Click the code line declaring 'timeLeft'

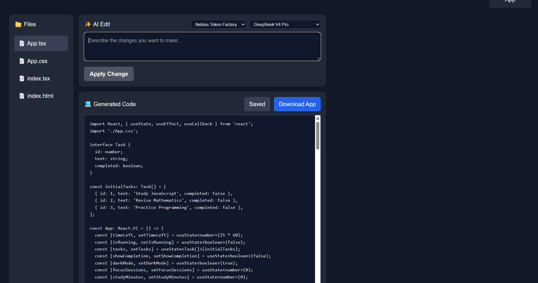click(169, 235)
